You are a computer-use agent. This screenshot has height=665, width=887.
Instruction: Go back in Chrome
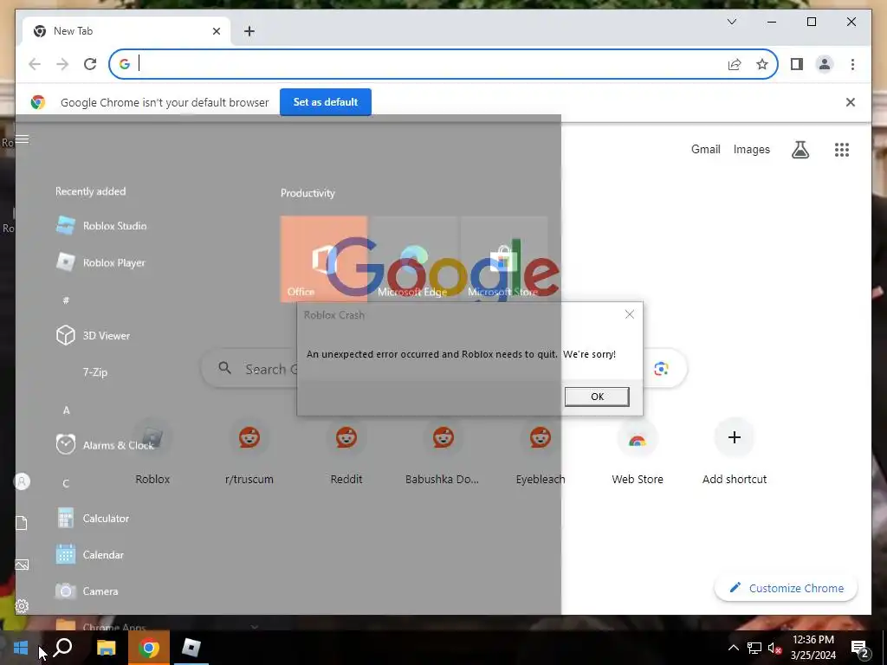tap(35, 64)
